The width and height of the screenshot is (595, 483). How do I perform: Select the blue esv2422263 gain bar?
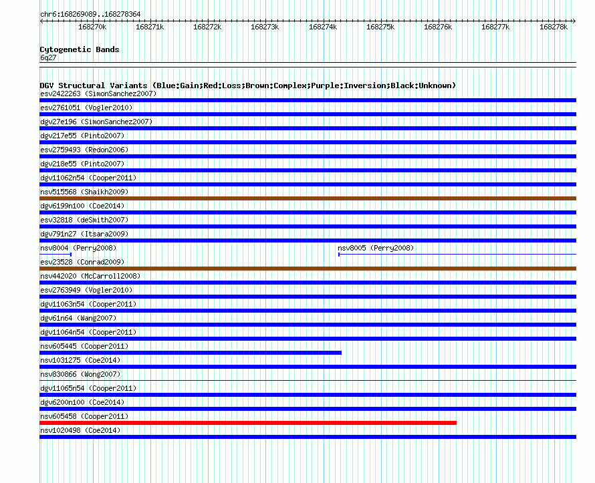[308, 100]
